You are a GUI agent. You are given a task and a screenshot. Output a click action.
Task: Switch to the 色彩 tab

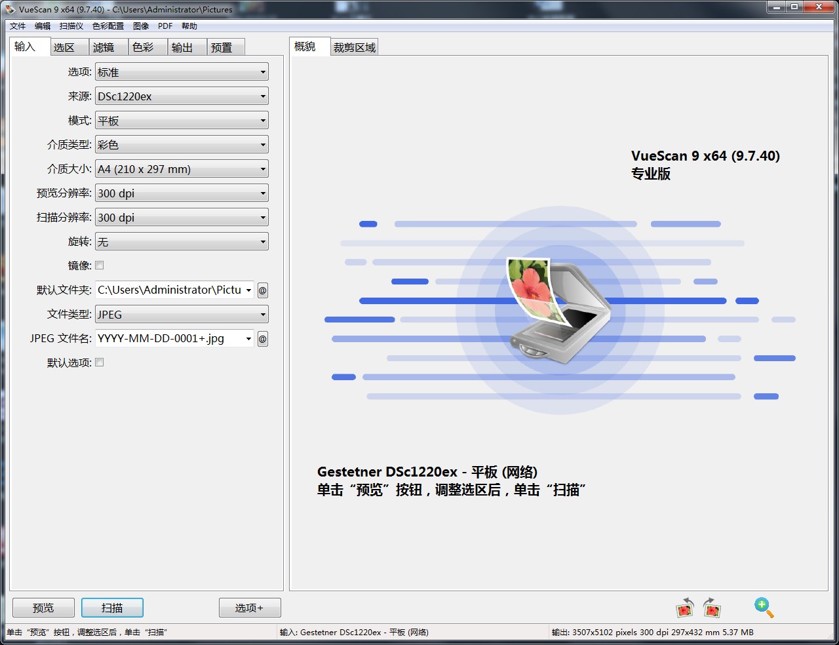click(148, 47)
